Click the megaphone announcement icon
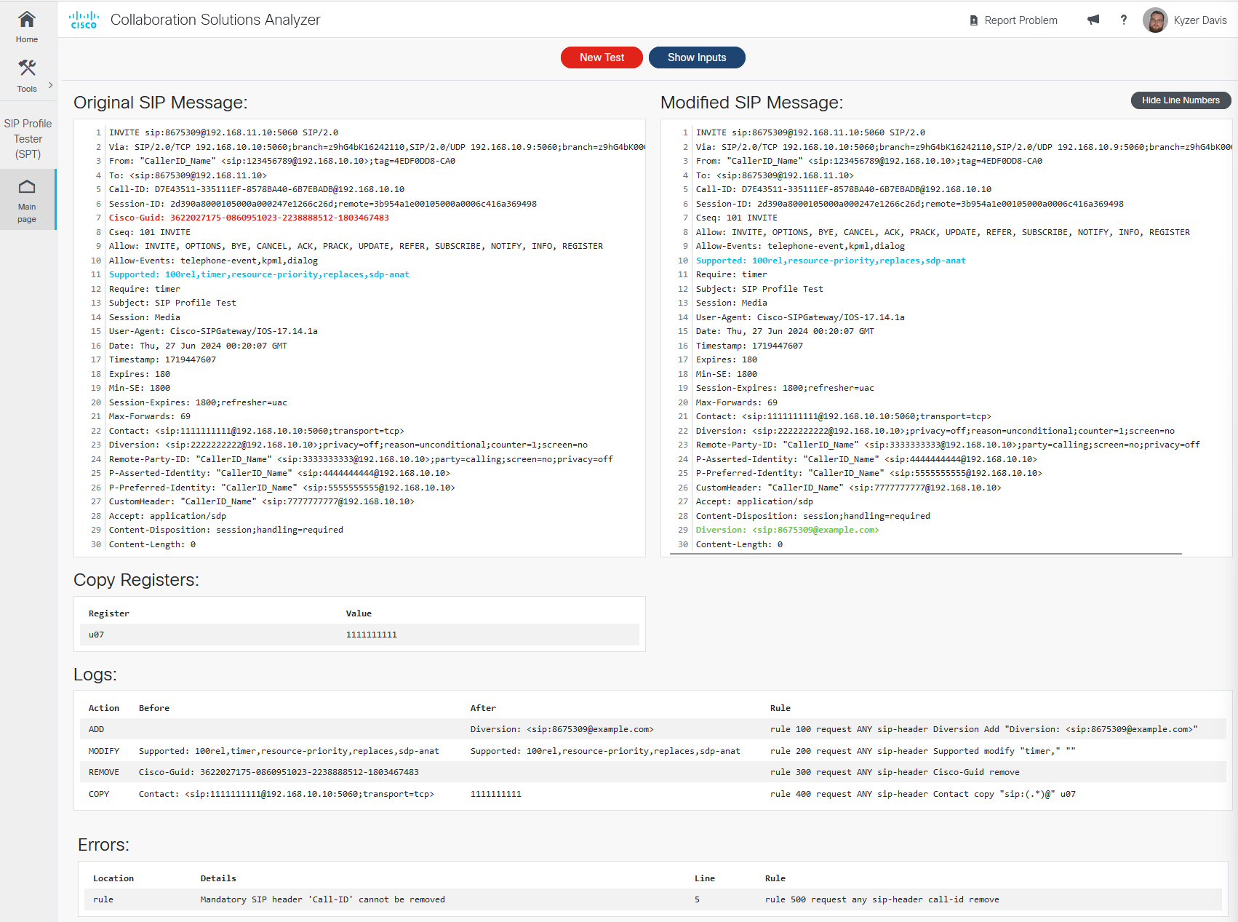 pos(1093,20)
